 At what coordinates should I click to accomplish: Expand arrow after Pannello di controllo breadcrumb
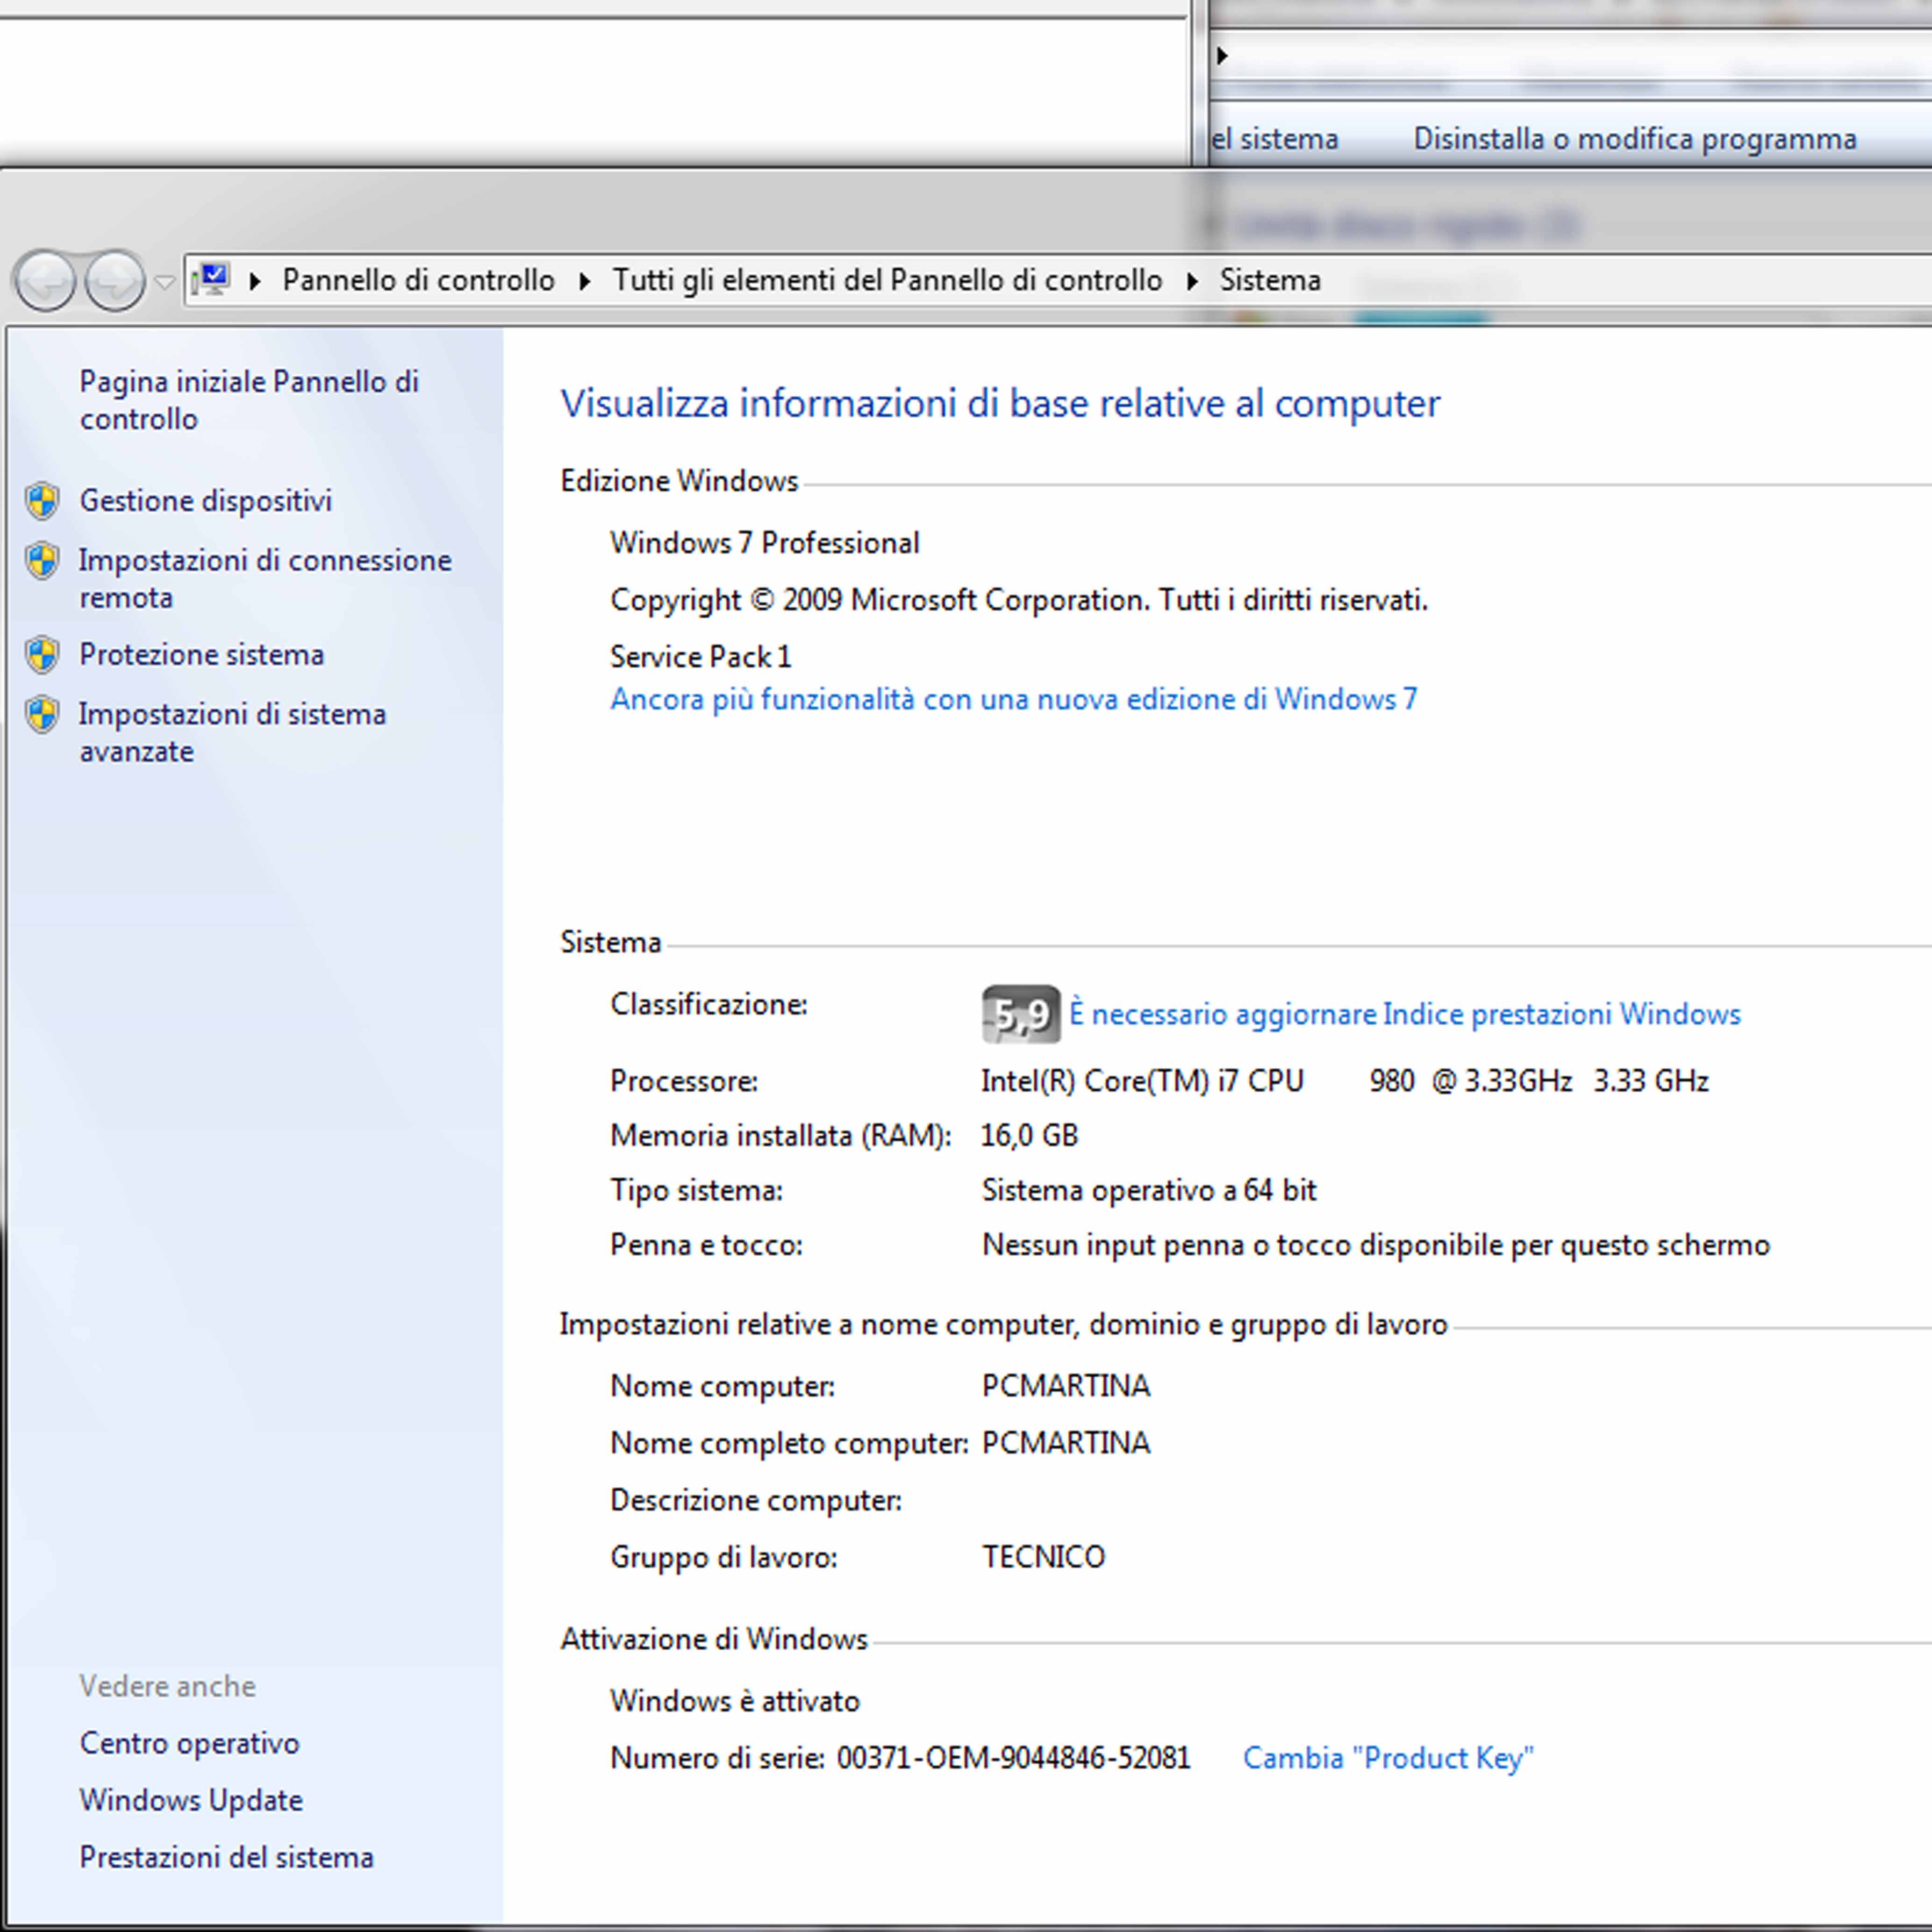pyautogui.click(x=585, y=282)
